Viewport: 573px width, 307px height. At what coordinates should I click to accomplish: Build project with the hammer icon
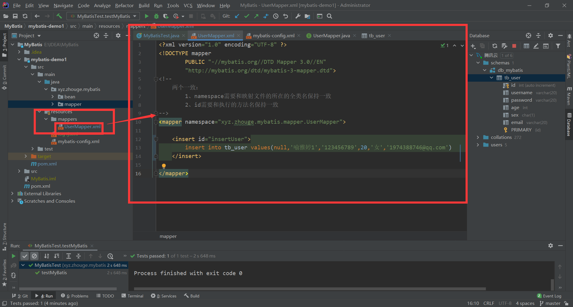click(x=59, y=16)
